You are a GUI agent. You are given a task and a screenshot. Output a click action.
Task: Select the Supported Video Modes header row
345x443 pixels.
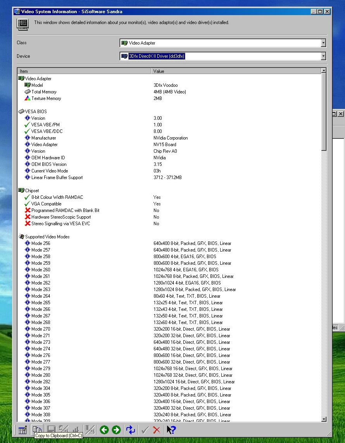pos(169,237)
